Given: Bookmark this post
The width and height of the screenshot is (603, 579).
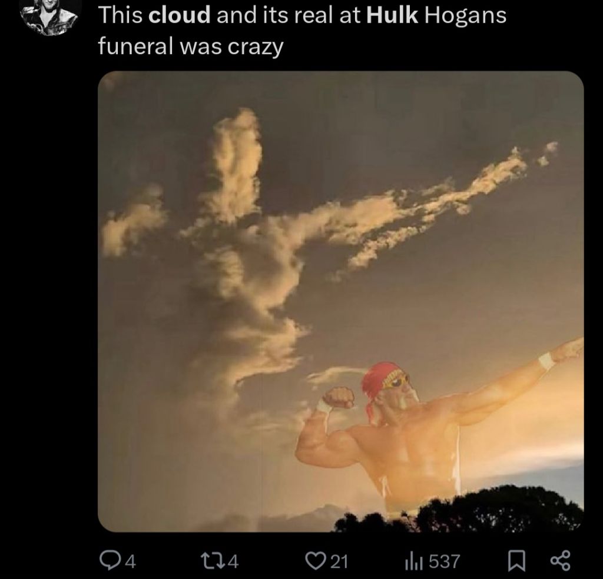Looking at the screenshot, I should pos(516,561).
